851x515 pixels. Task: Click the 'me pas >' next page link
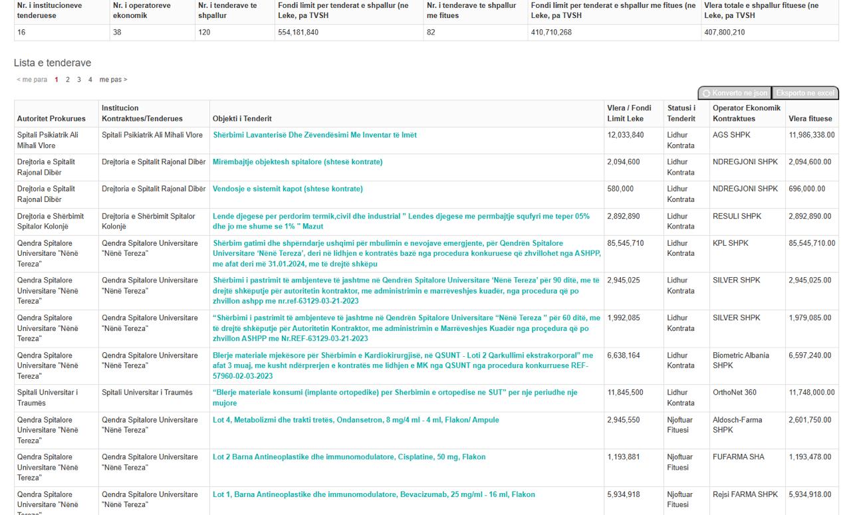(113, 80)
